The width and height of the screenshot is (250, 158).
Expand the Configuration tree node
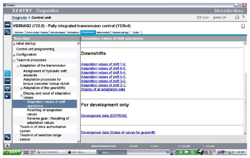(14, 55)
